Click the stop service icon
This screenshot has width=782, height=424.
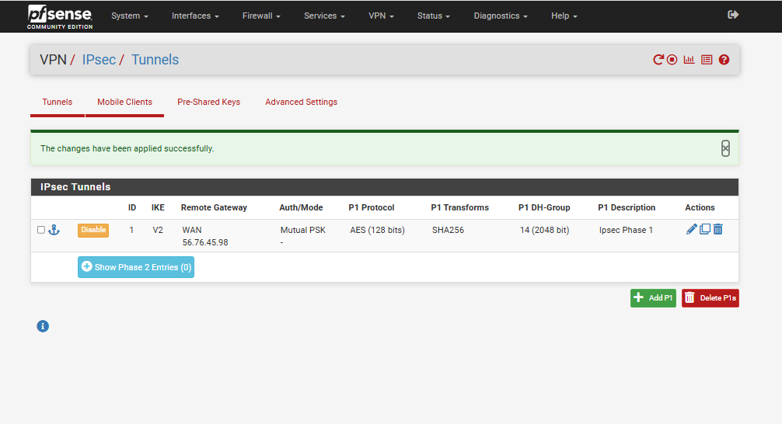coord(672,60)
